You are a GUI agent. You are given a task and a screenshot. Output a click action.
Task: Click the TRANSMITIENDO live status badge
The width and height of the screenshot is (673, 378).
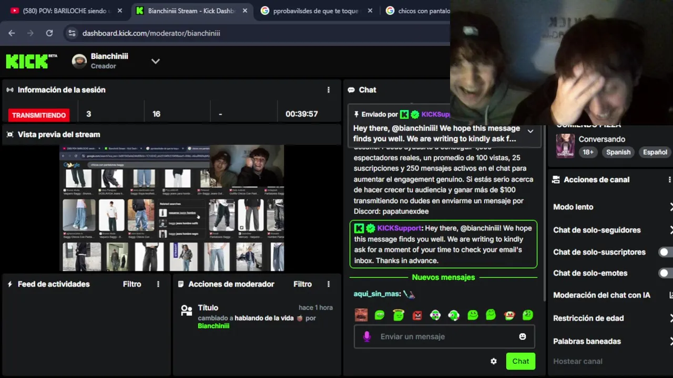point(39,115)
